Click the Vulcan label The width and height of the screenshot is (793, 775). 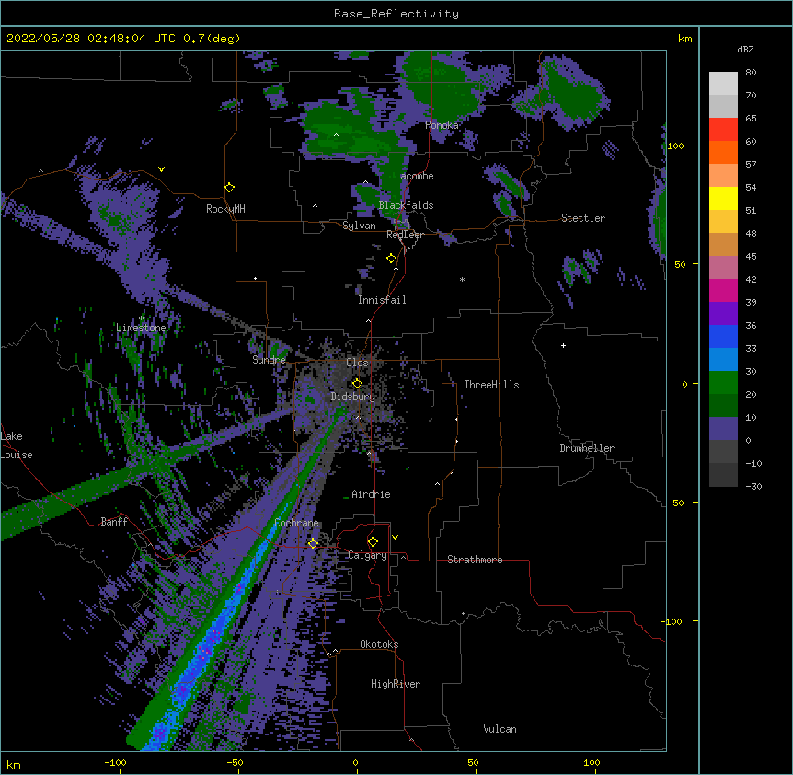(500, 729)
